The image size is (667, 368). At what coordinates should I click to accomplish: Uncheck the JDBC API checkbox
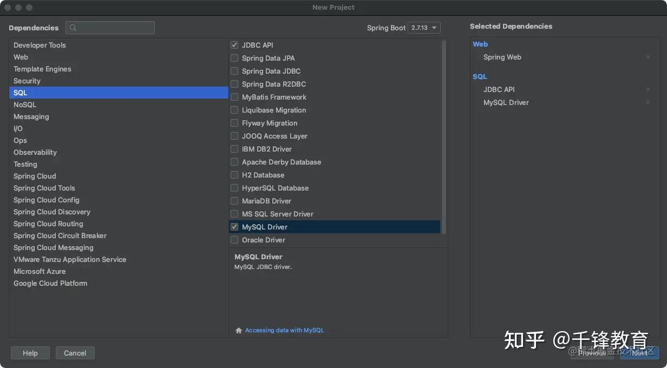[234, 45]
